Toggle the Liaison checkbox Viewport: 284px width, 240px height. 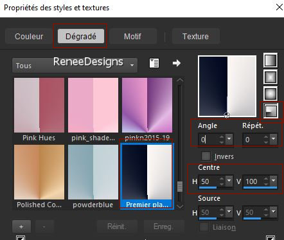pos(204,227)
